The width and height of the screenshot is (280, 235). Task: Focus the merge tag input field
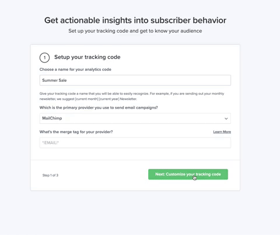point(135,143)
